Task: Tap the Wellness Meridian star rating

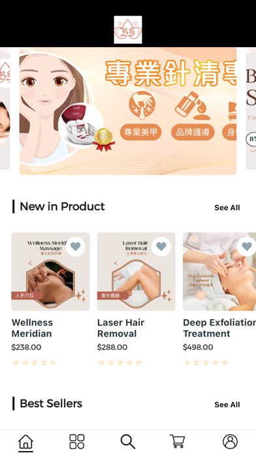Action: (34, 362)
